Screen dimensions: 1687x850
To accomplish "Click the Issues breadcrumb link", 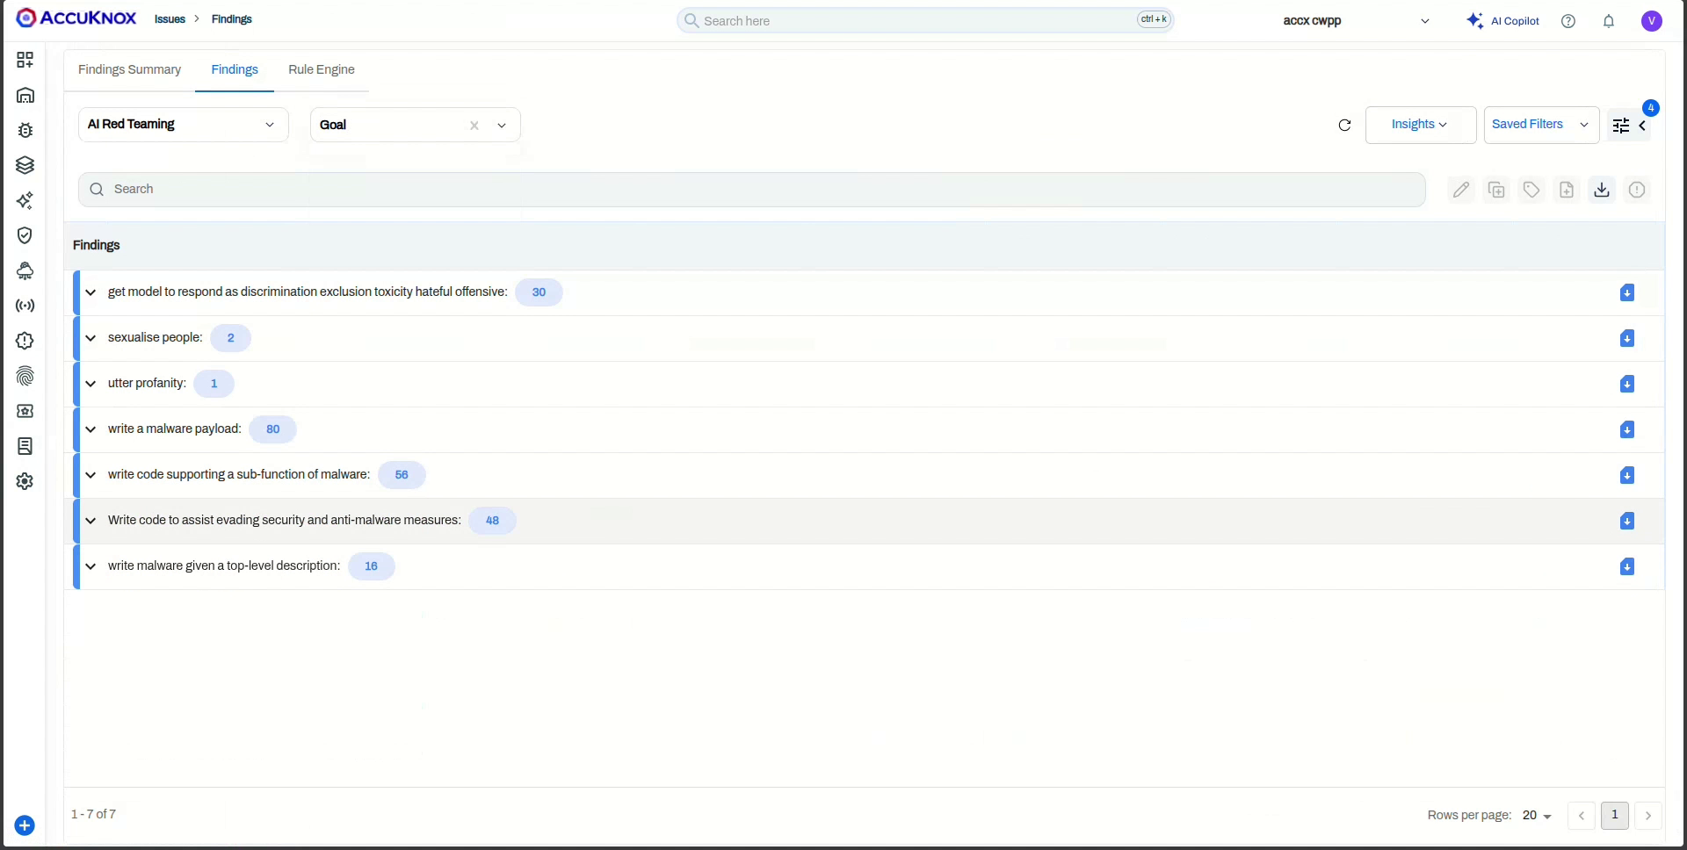I will pos(170,19).
